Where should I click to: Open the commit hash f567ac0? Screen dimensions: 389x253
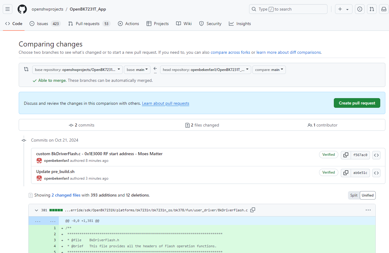pyautogui.click(x=360, y=155)
